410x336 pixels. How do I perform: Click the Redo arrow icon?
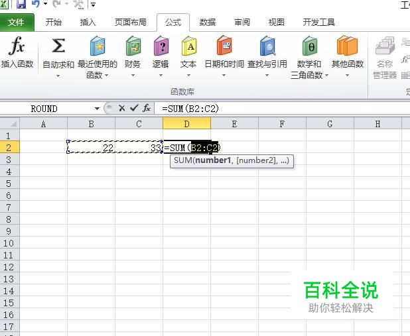pos(57,4)
